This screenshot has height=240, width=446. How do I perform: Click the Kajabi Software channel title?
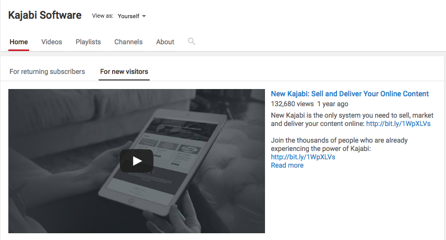tap(45, 15)
